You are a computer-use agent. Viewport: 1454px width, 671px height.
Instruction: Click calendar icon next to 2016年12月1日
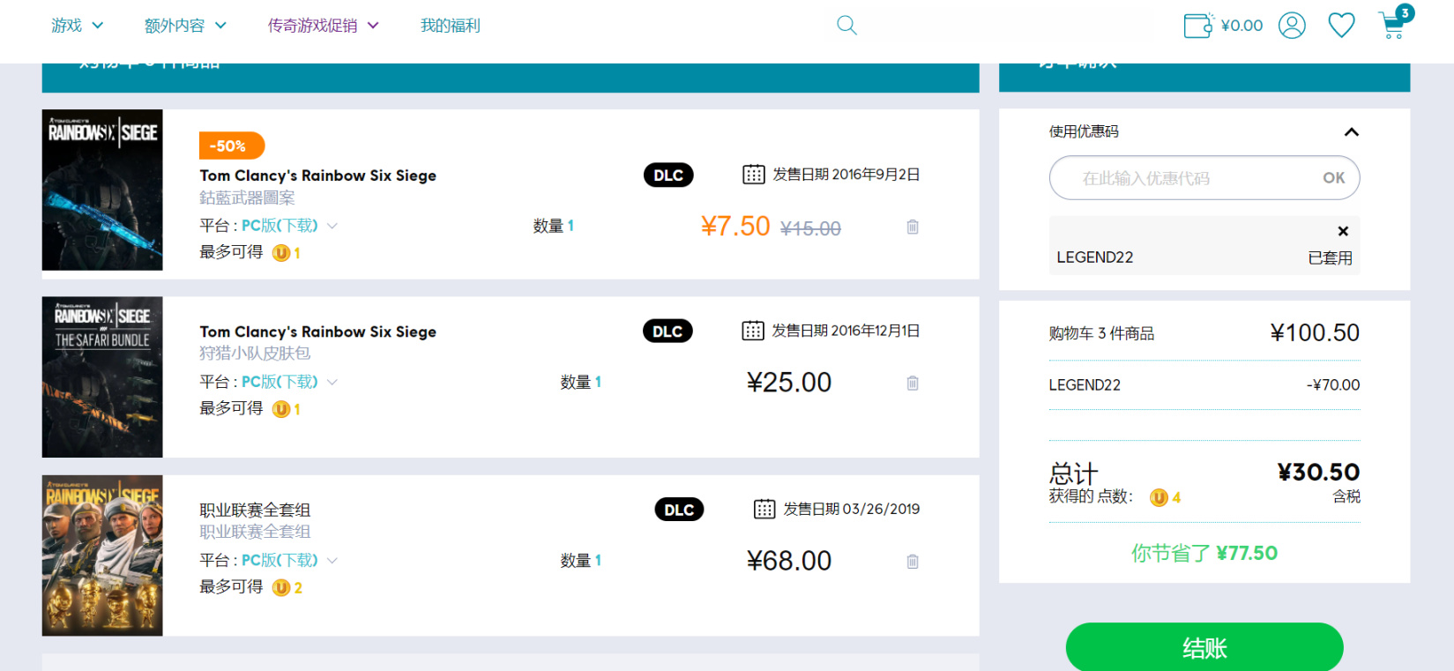click(753, 331)
